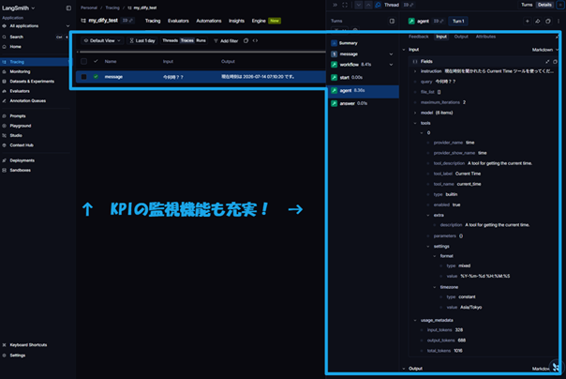Open Keyboard Shortcuts in the sidebar
The image size is (566, 379).
28,345
